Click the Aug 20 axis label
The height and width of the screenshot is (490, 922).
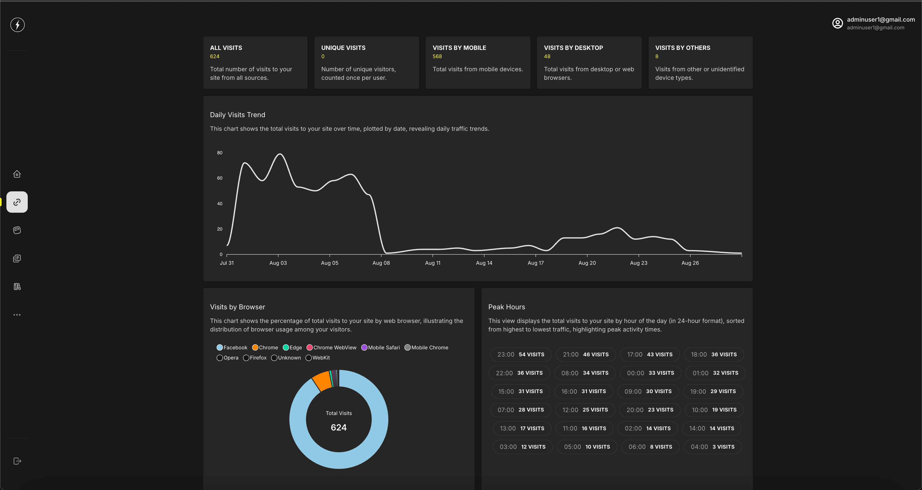pos(587,263)
